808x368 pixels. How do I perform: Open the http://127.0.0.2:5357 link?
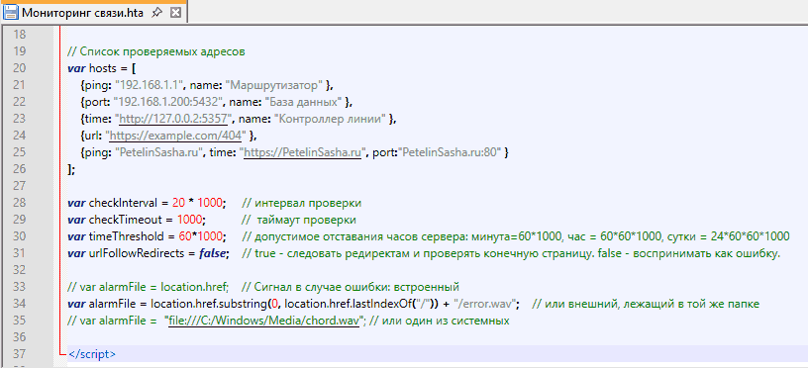click(x=173, y=119)
